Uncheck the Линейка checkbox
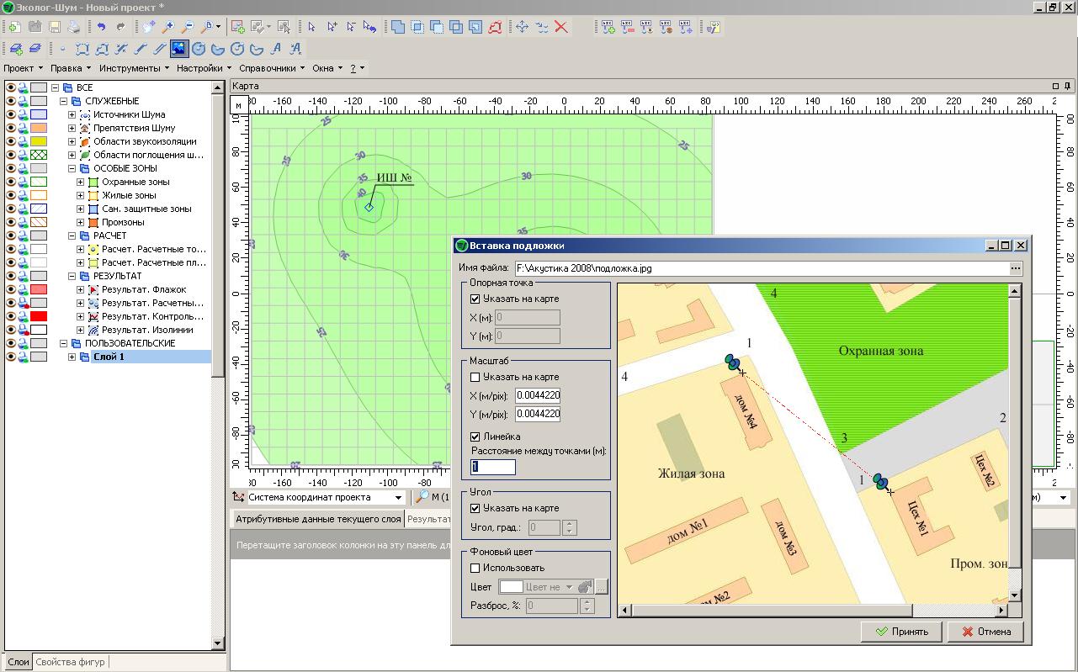The image size is (1078, 672). 475,437
